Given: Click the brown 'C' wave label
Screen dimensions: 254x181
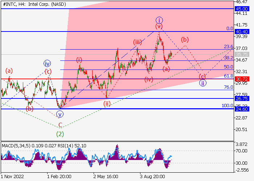Looking at the screenshot, I should click(x=60, y=125).
